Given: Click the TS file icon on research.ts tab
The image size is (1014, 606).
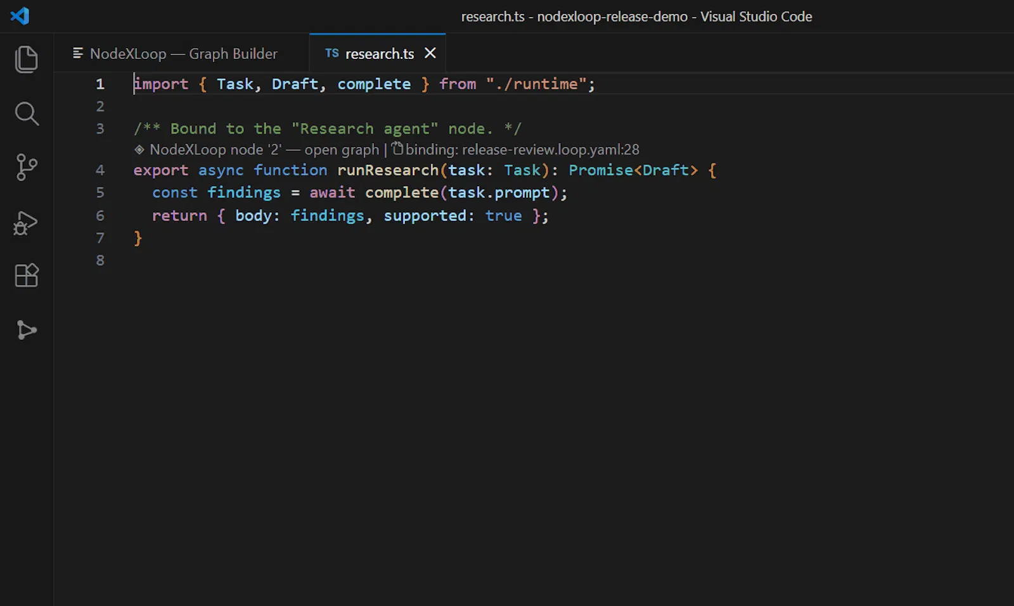Looking at the screenshot, I should coord(332,53).
